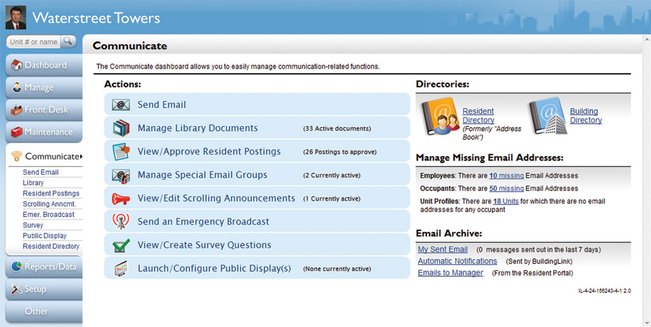651x327 pixels.
Task: Open View/Edit Scrolling Announcements
Action: click(x=257, y=198)
